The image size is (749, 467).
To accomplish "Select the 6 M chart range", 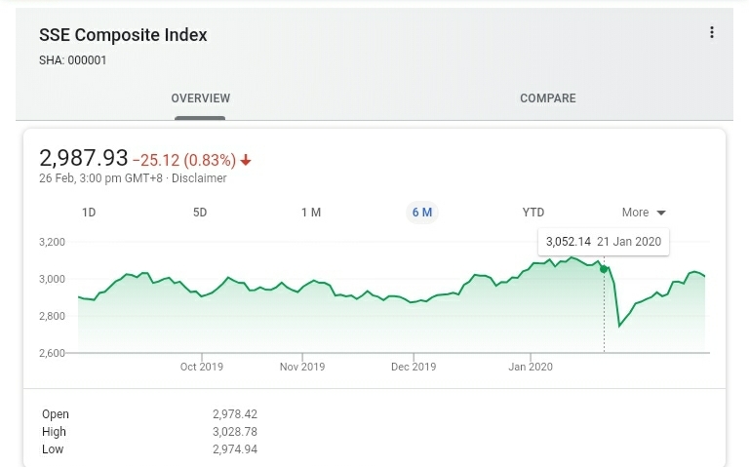I will point(422,213).
